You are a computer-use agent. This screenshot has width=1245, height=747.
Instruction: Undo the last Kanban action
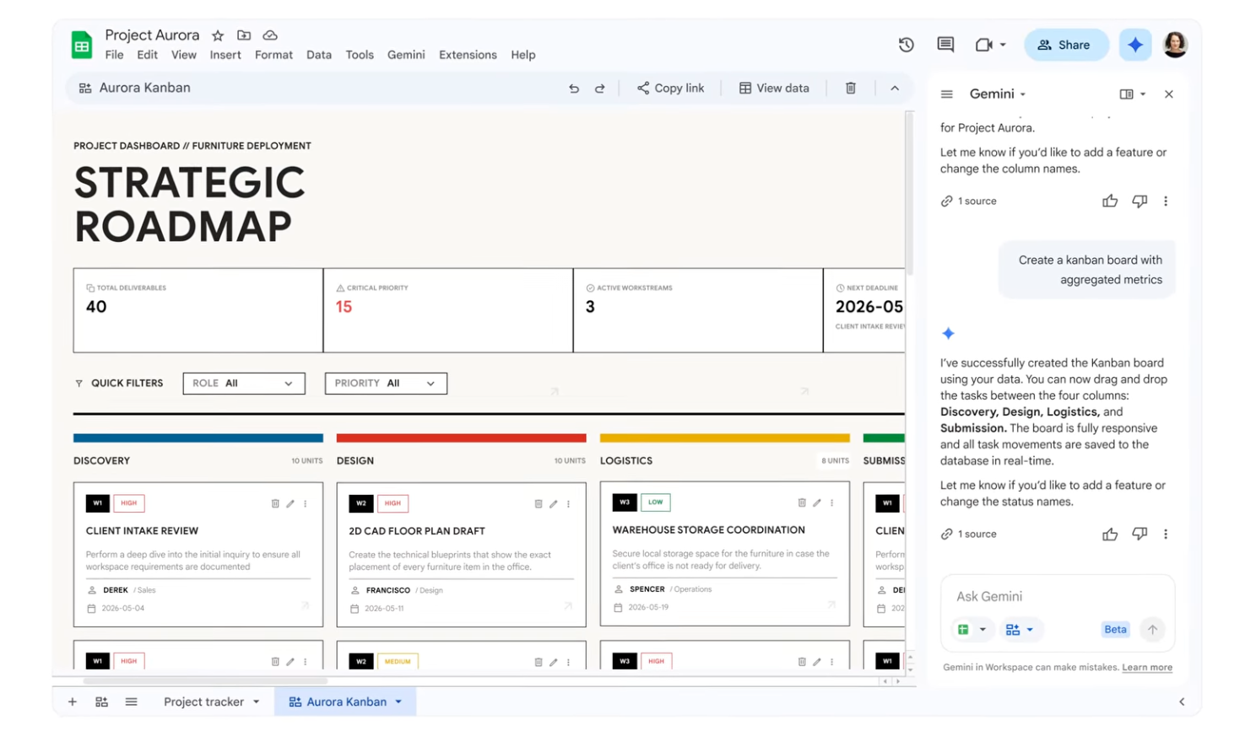pos(574,89)
